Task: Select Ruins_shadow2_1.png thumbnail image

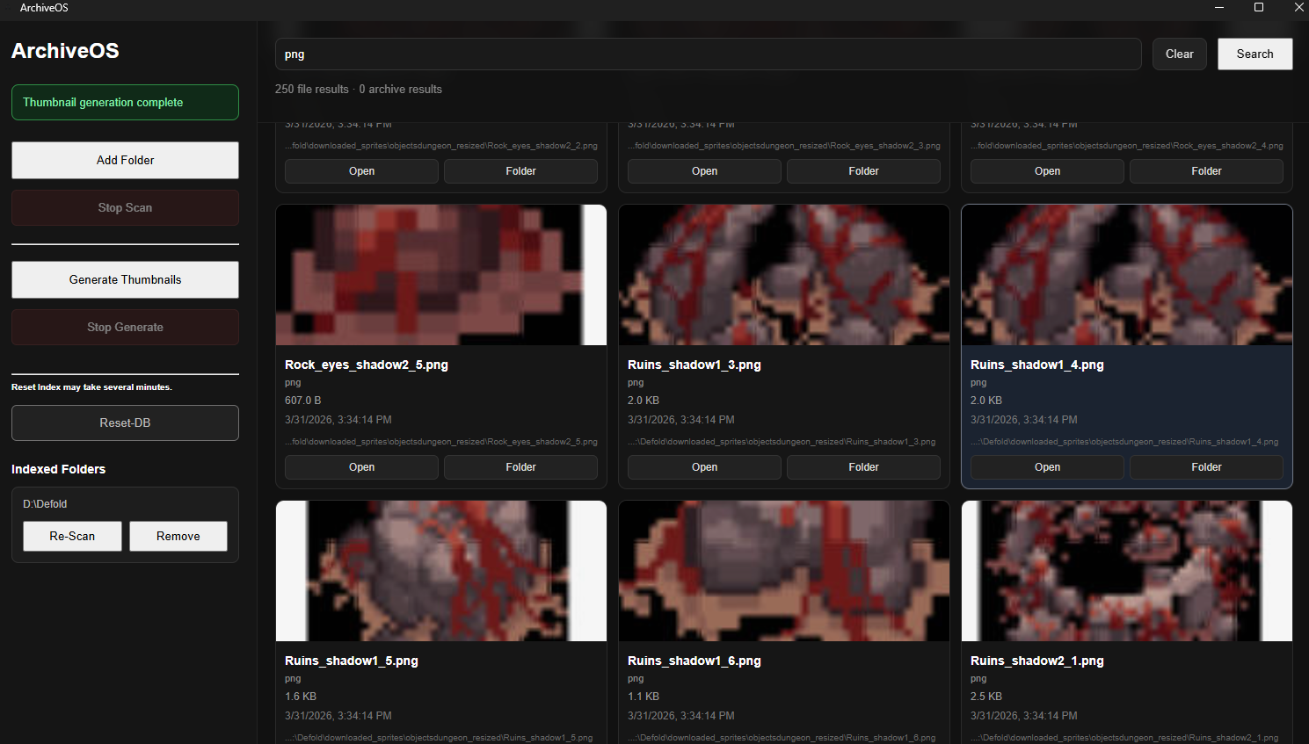Action: [1127, 571]
